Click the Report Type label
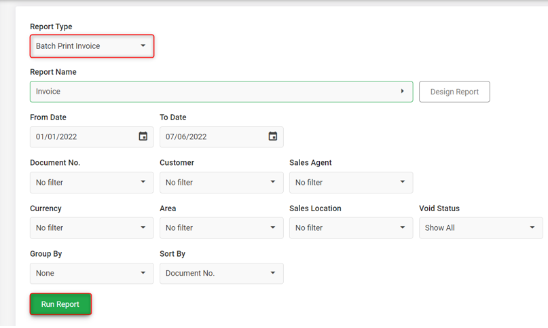The image size is (548, 328). (51, 26)
